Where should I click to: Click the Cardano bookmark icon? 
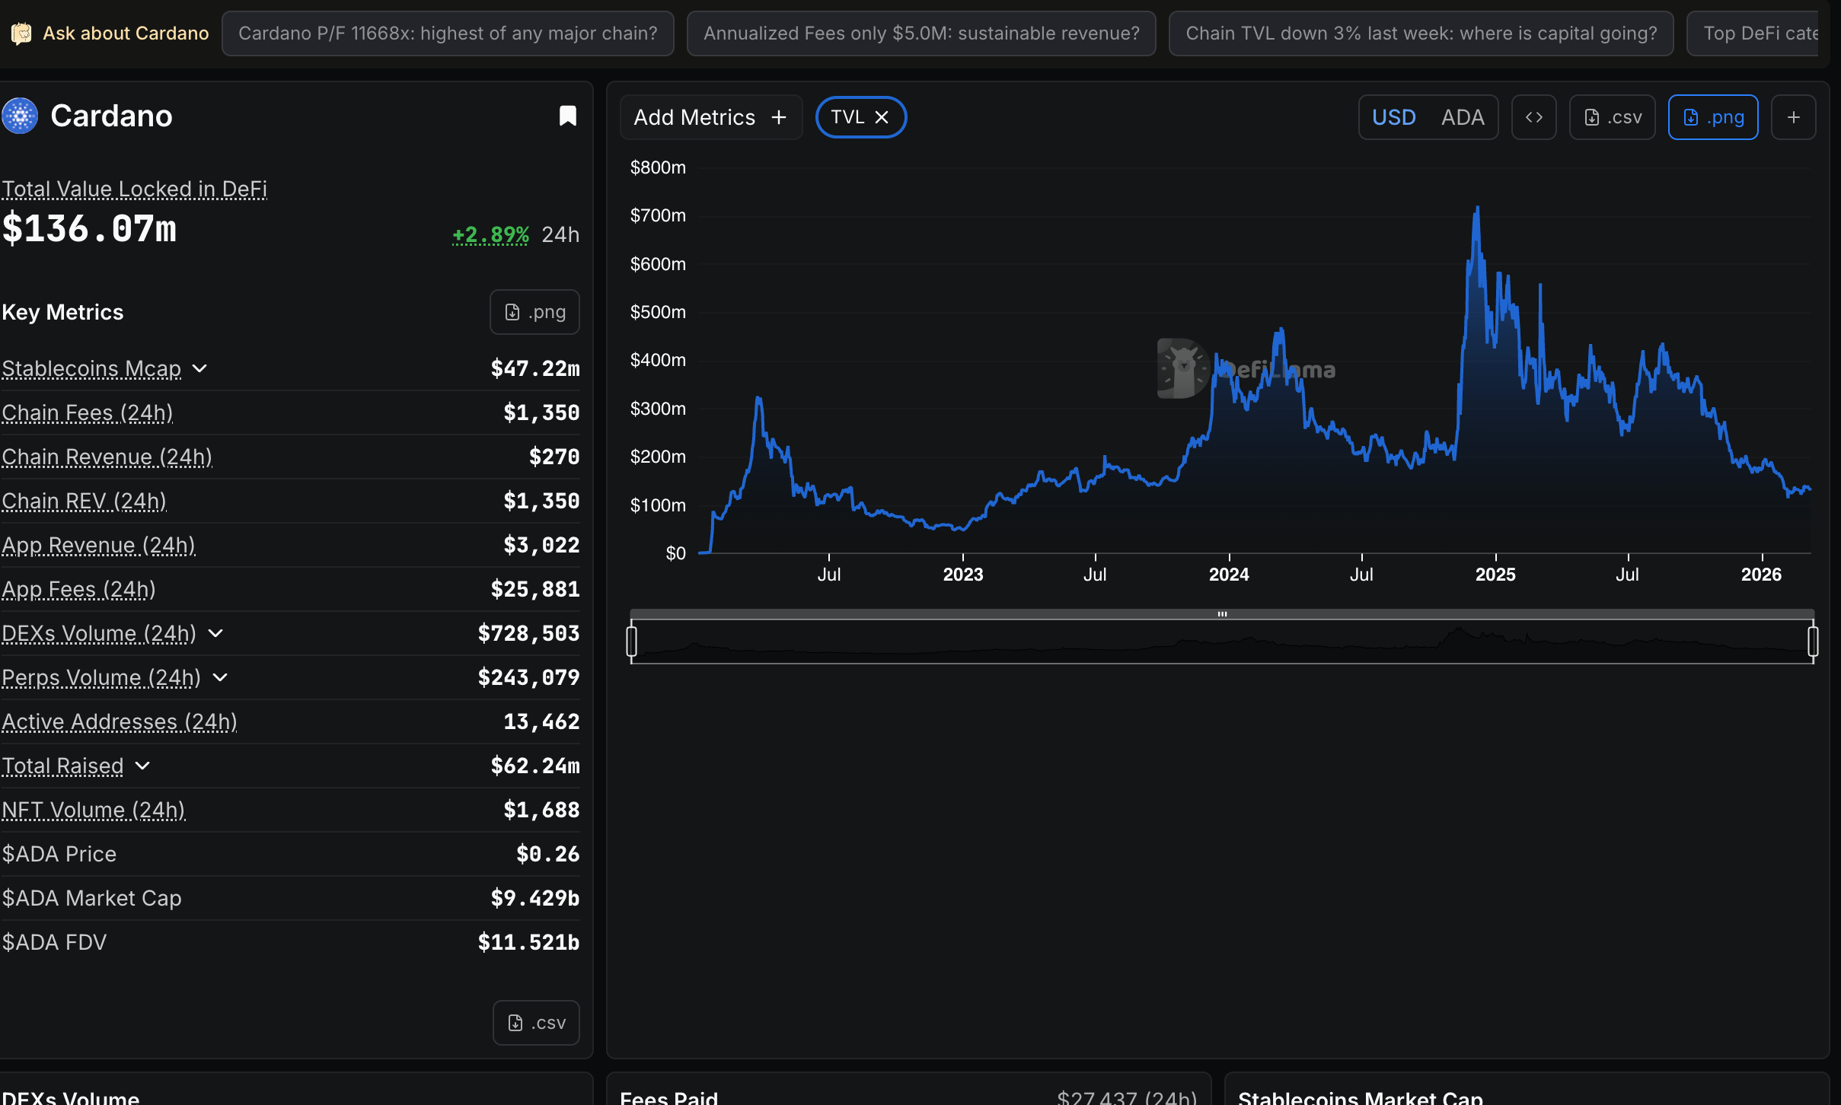pyautogui.click(x=567, y=116)
